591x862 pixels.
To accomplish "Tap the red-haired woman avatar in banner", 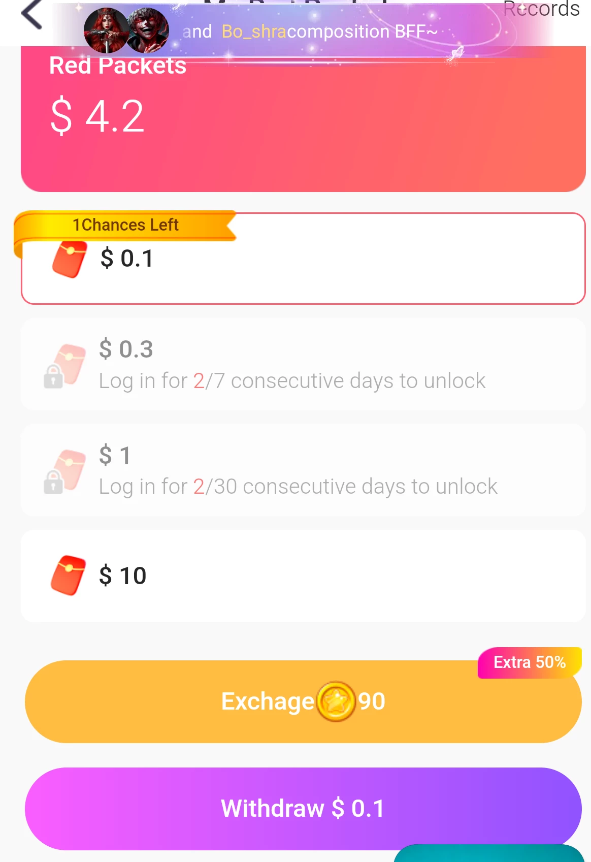I will coord(106,31).
